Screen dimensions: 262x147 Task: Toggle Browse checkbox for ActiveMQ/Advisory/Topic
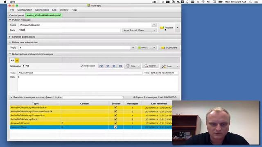coord(115,119)
